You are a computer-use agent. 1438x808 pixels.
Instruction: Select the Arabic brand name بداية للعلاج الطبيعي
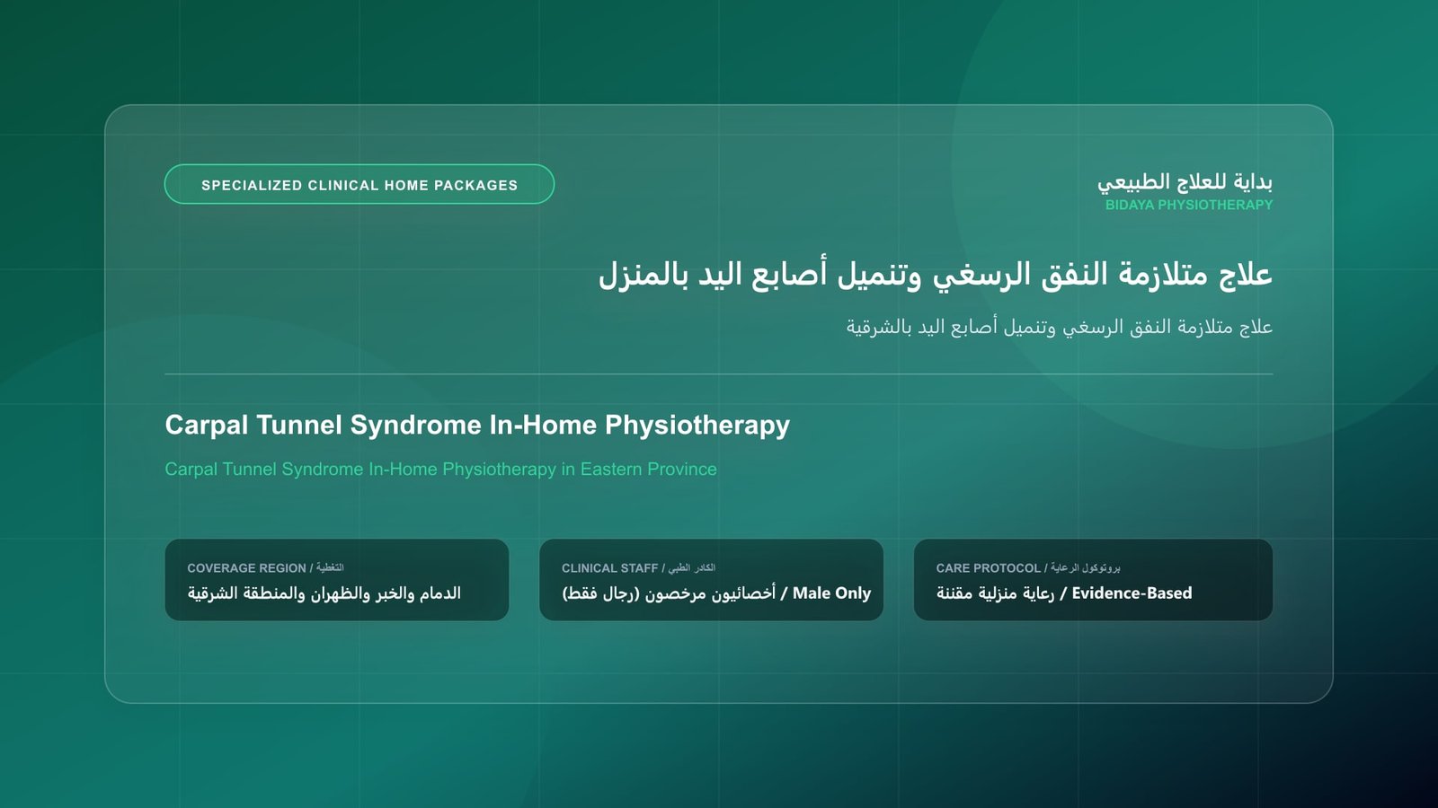(x=1185, y=181)
